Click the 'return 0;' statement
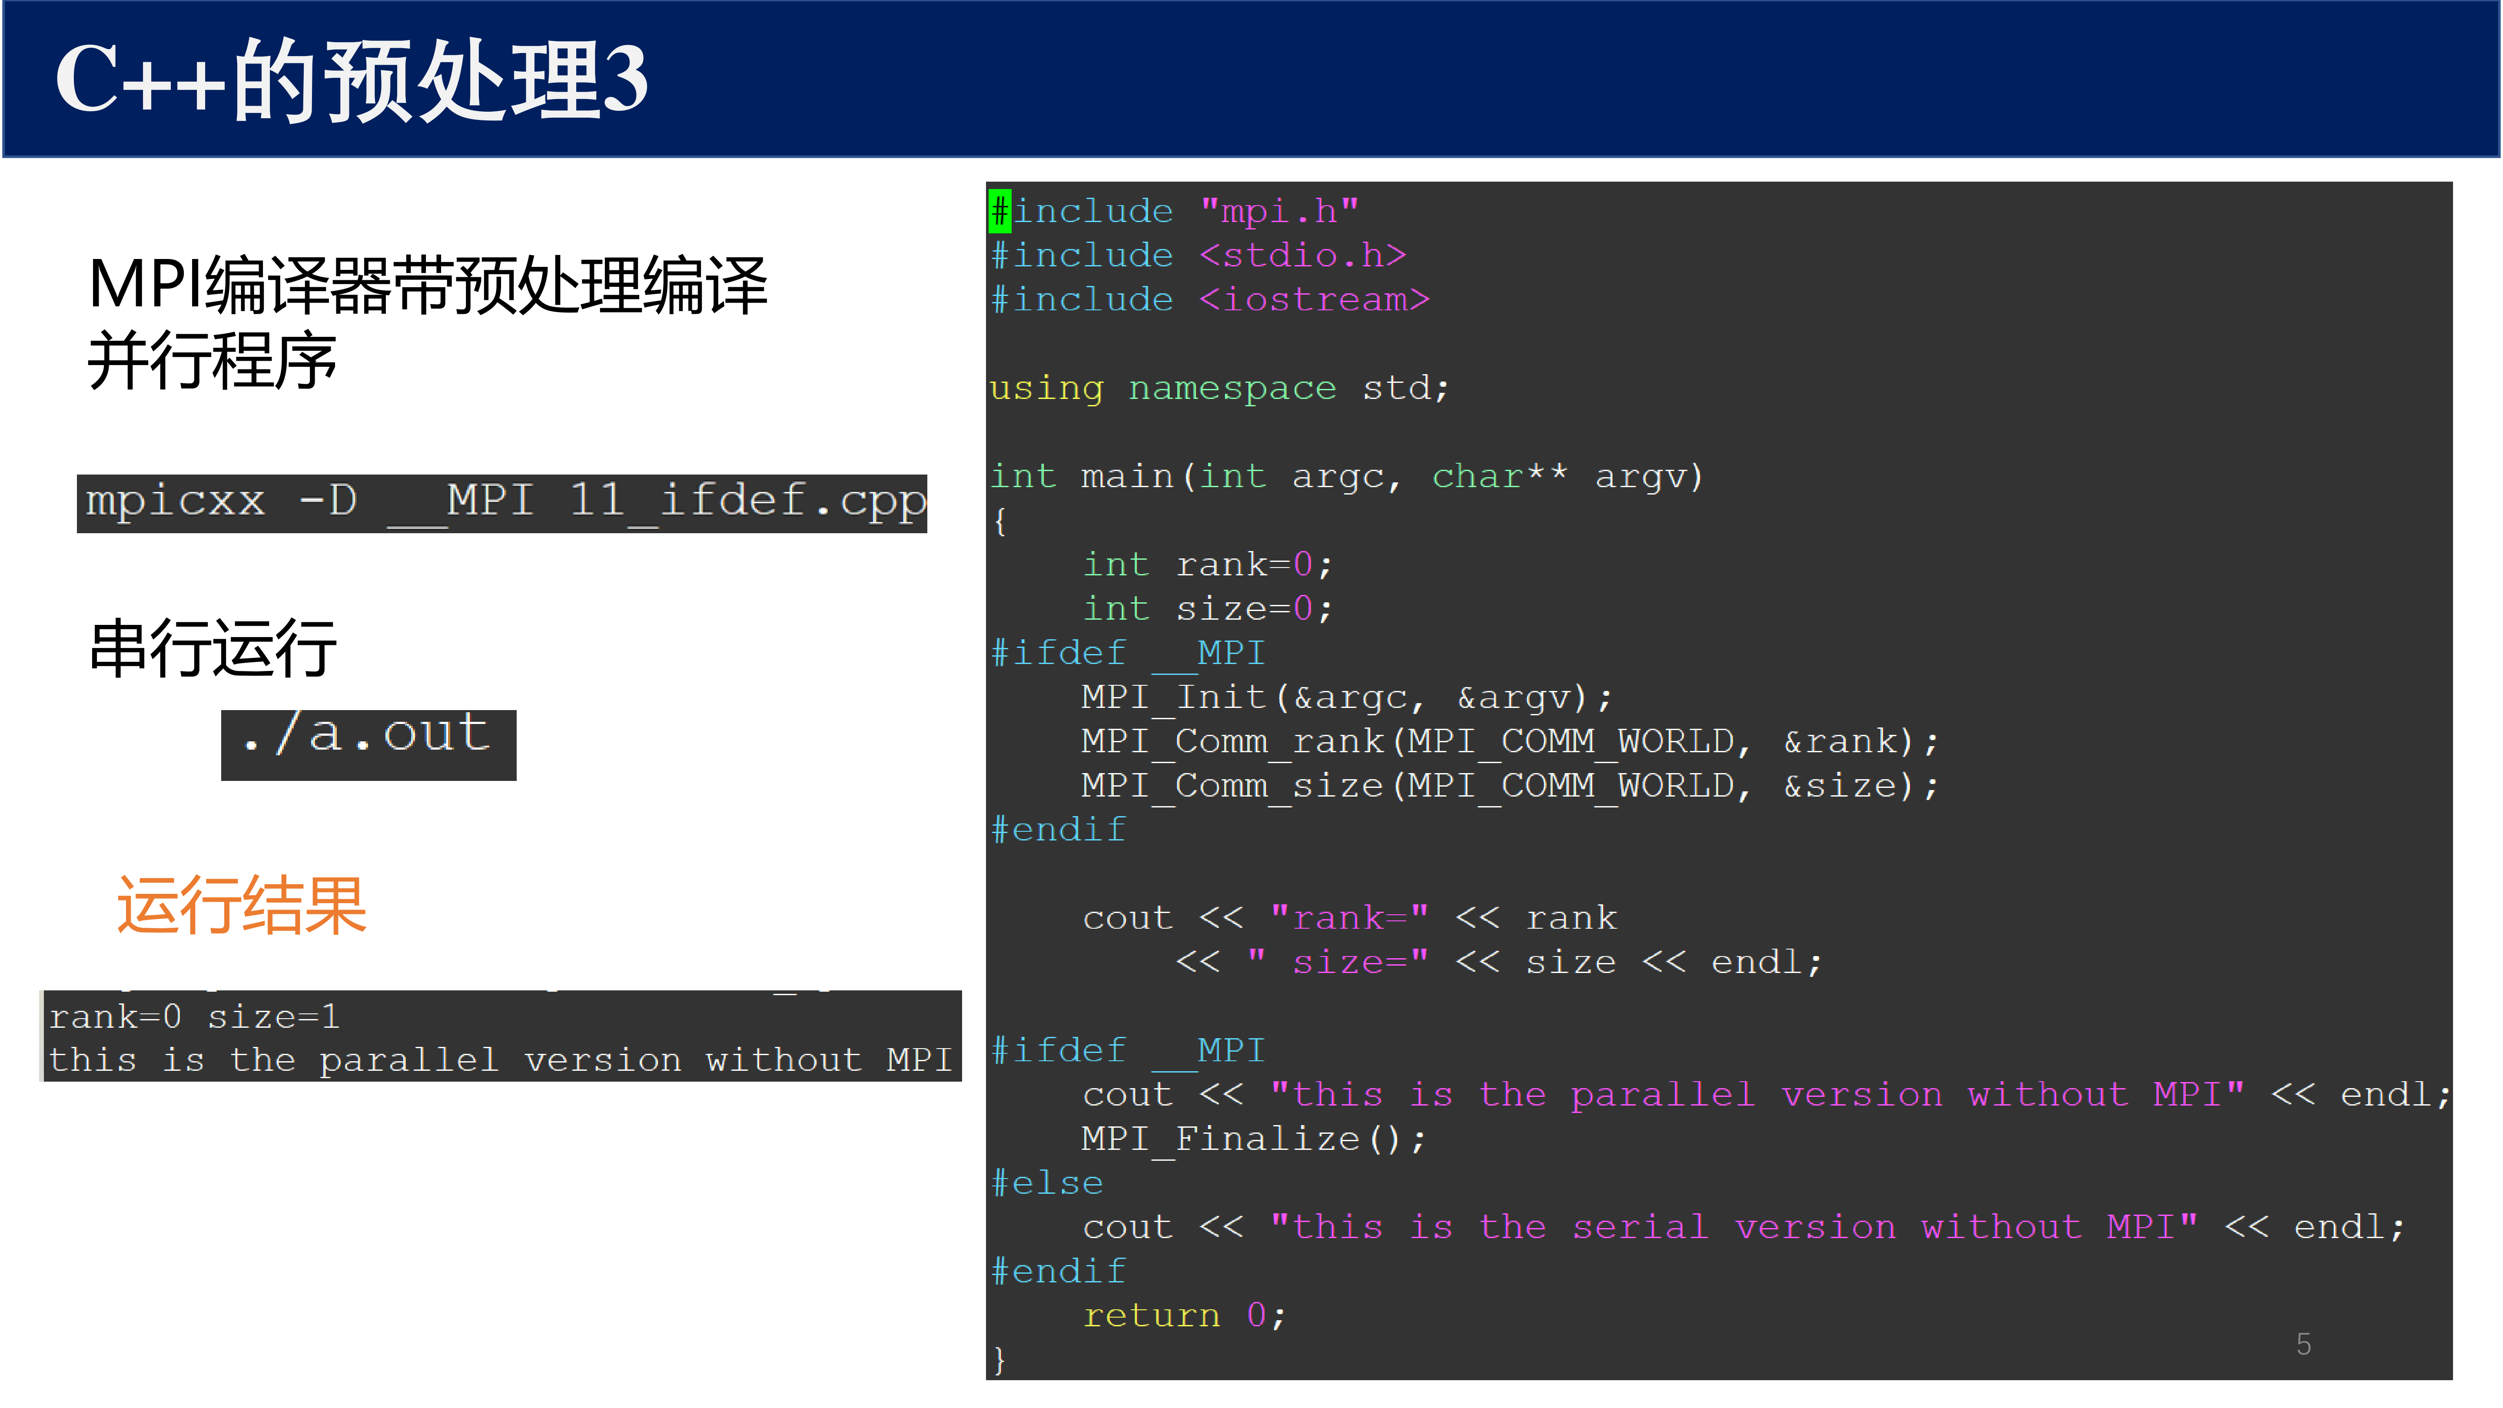 (x=1185, y=1316)
